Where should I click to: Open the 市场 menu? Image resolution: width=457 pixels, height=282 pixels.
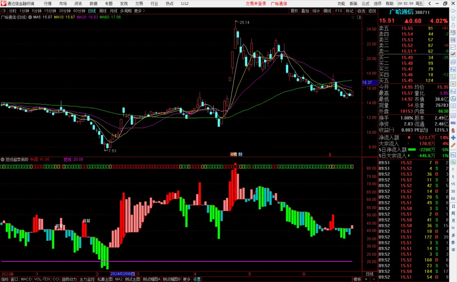click(x=63, y=3)
